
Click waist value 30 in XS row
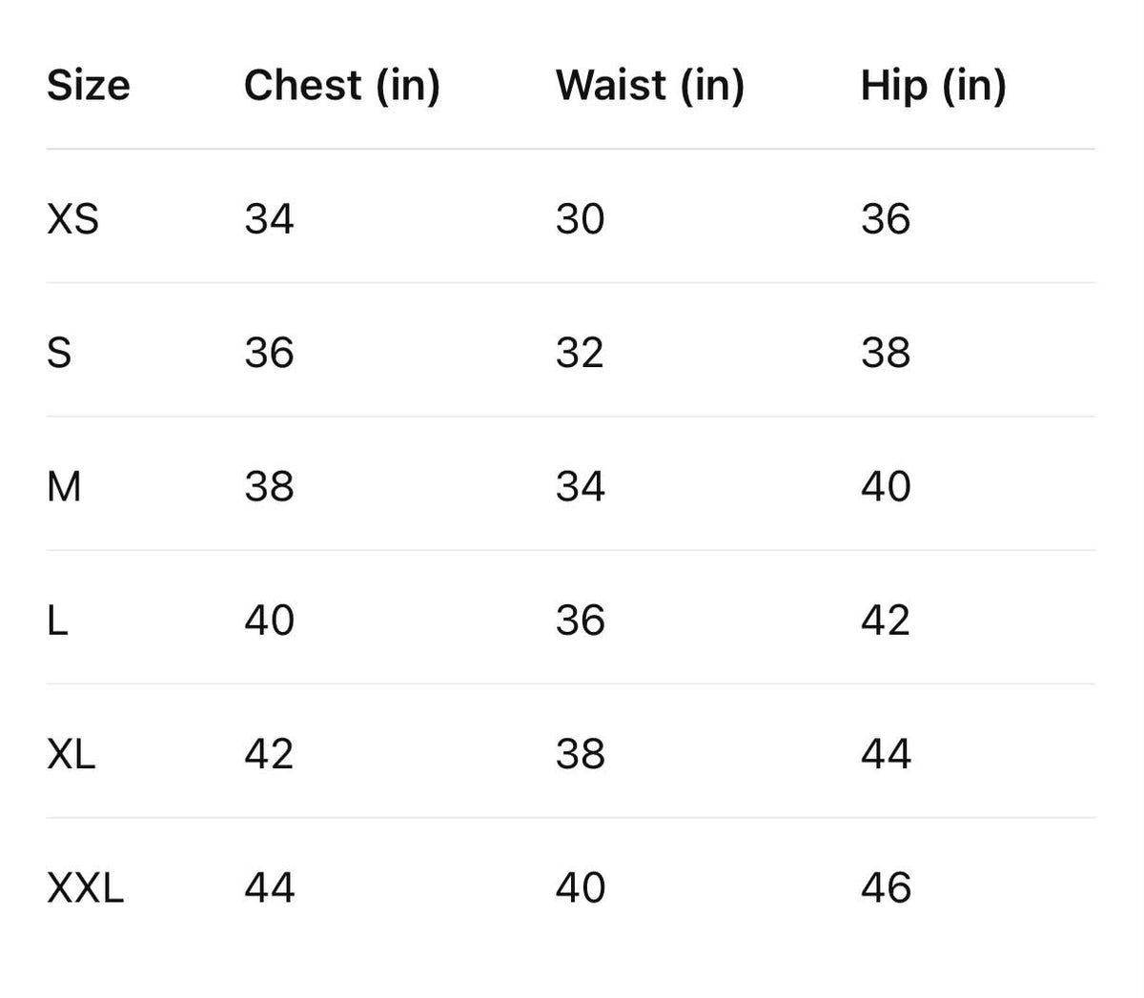(x=580, y=219)
